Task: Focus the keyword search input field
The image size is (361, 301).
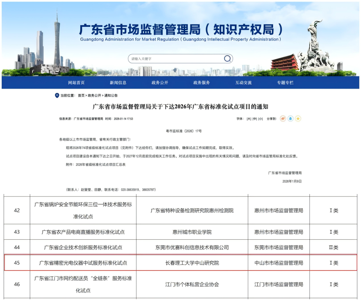Action: click(175, 59)
